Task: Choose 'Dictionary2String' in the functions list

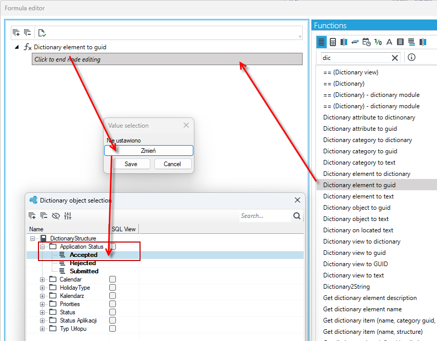Action: click(346, 287)
